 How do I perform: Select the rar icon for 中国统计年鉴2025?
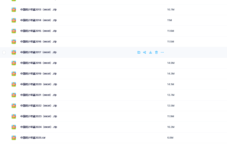click(x=14, y=138)
